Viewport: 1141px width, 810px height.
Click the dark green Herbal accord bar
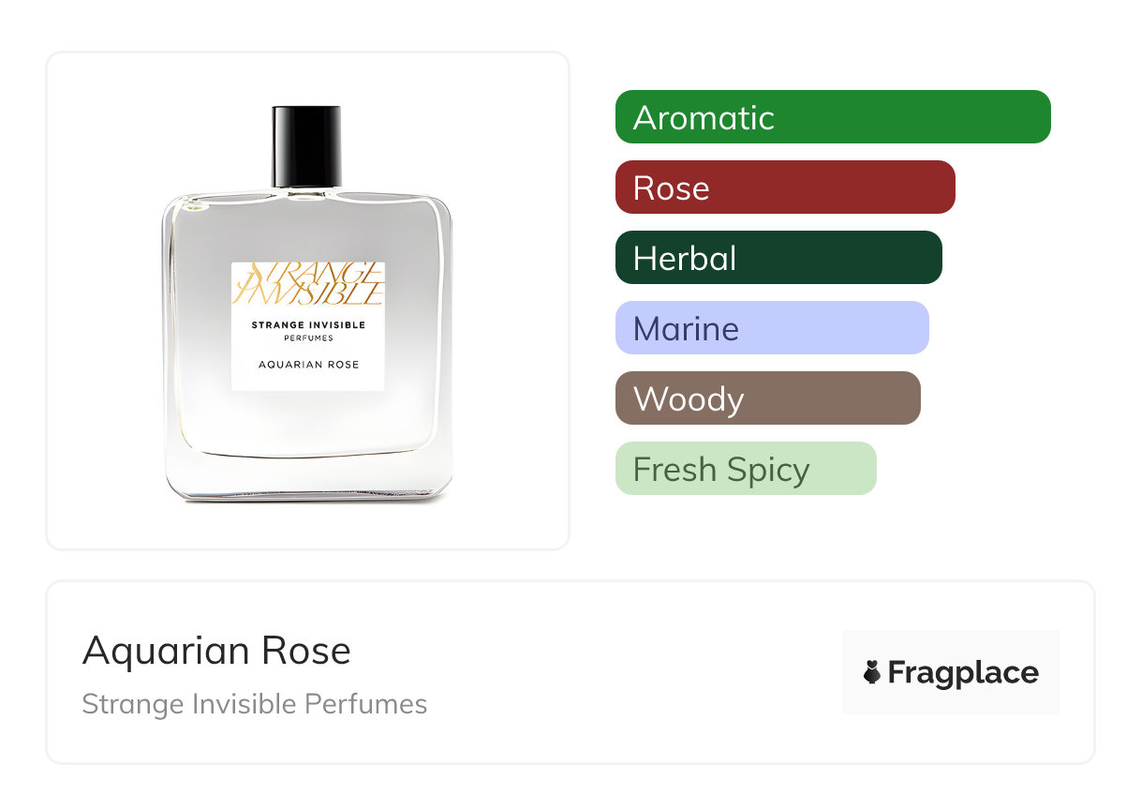(778, 258)
